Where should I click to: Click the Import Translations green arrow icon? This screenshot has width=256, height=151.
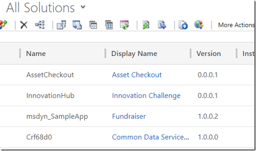tap(146, 25)
